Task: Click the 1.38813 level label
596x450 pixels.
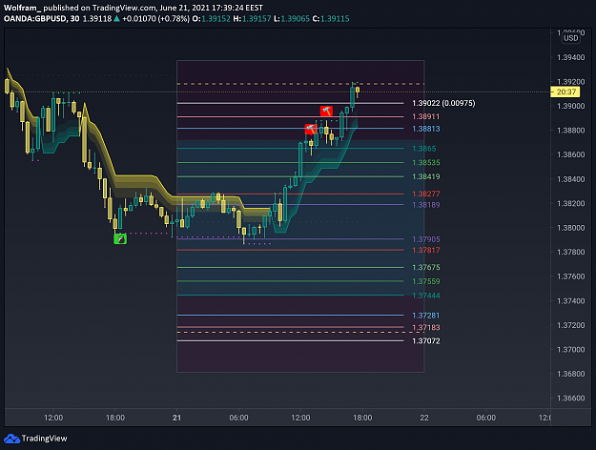Action: (425, 129)
